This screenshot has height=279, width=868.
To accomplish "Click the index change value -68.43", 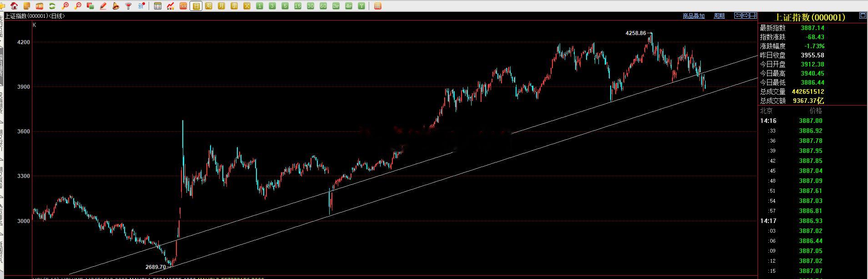I will [815, 37].
